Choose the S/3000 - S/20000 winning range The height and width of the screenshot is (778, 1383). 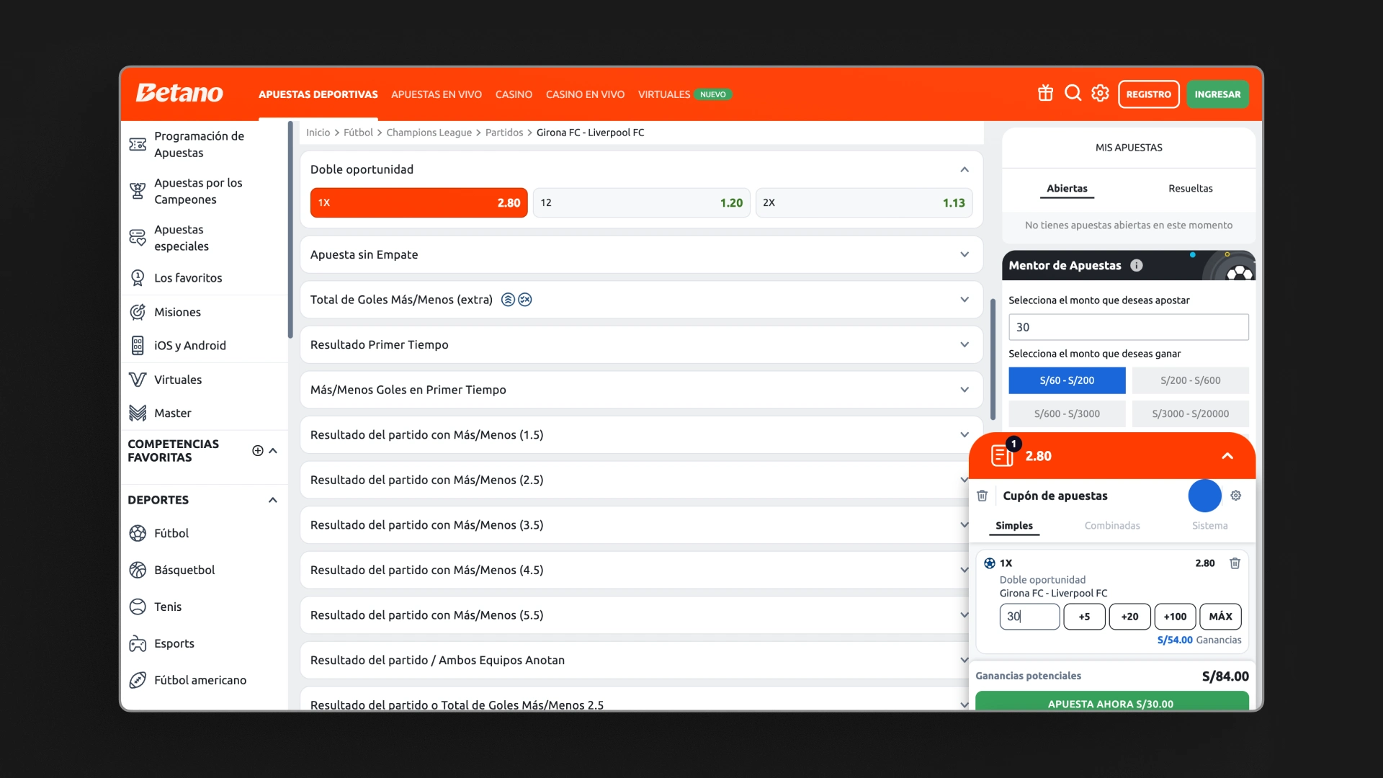click(x=1190, y=413)
